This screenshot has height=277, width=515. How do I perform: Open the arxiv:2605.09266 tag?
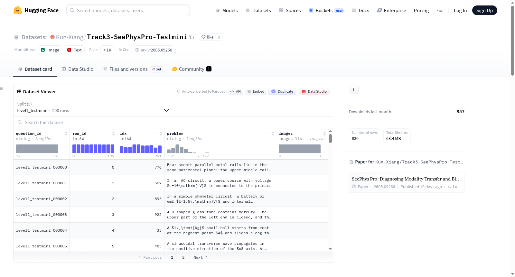click(154, 50)
